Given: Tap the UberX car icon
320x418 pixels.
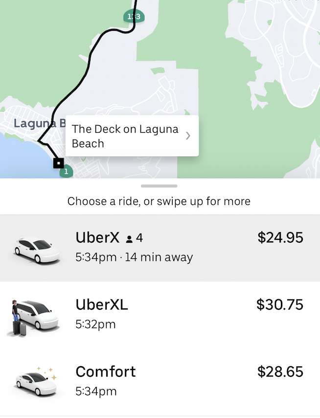Looking at the screenshot, I should click(37, 250).
